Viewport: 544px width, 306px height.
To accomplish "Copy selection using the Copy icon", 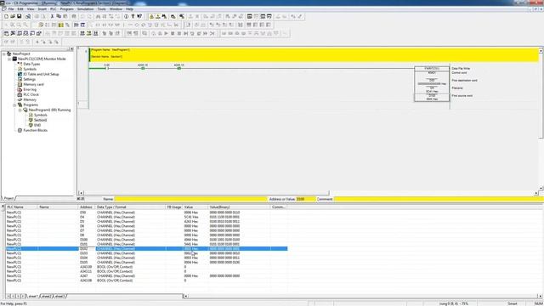I will (59, 16).
